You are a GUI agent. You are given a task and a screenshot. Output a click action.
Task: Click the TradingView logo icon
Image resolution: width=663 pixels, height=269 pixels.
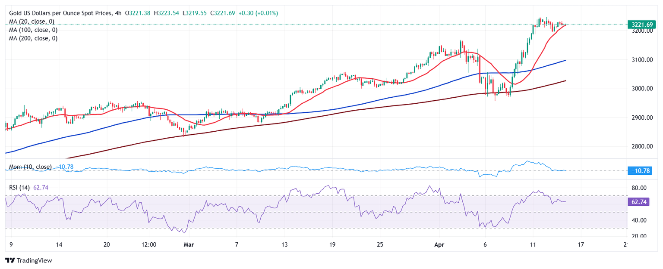[x=9, y=260]
